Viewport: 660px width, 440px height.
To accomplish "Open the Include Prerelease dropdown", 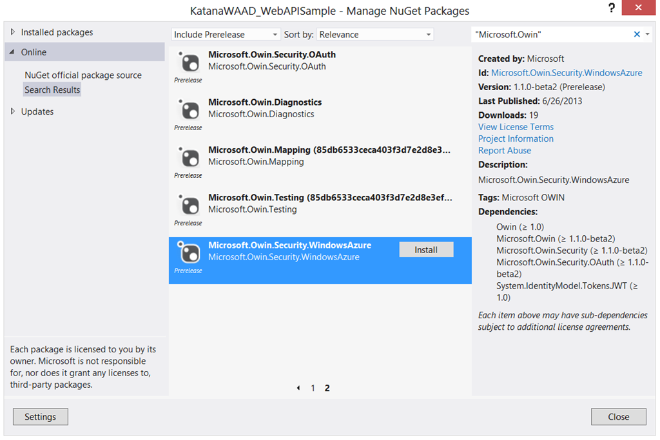I will tap(226, 35).
